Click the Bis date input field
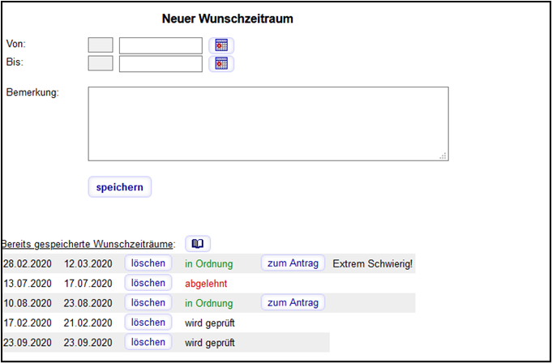552x363 pixels. (160, 64)
